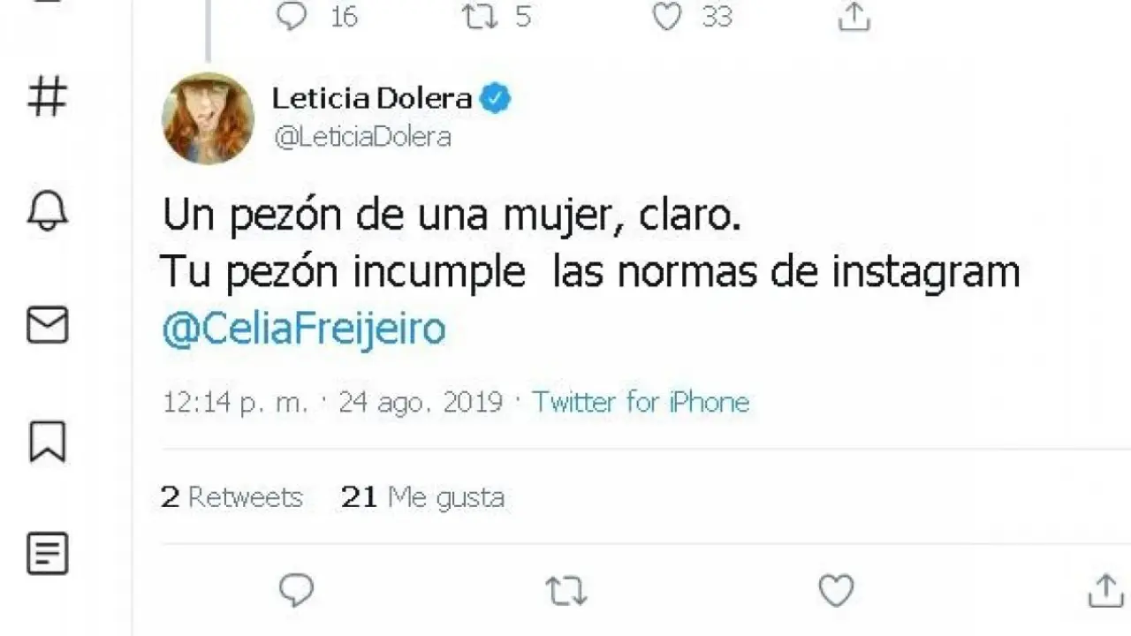Screen dimensions: 1131x636
Task: View the 21 Me gusta list
Action: point(422,497)
